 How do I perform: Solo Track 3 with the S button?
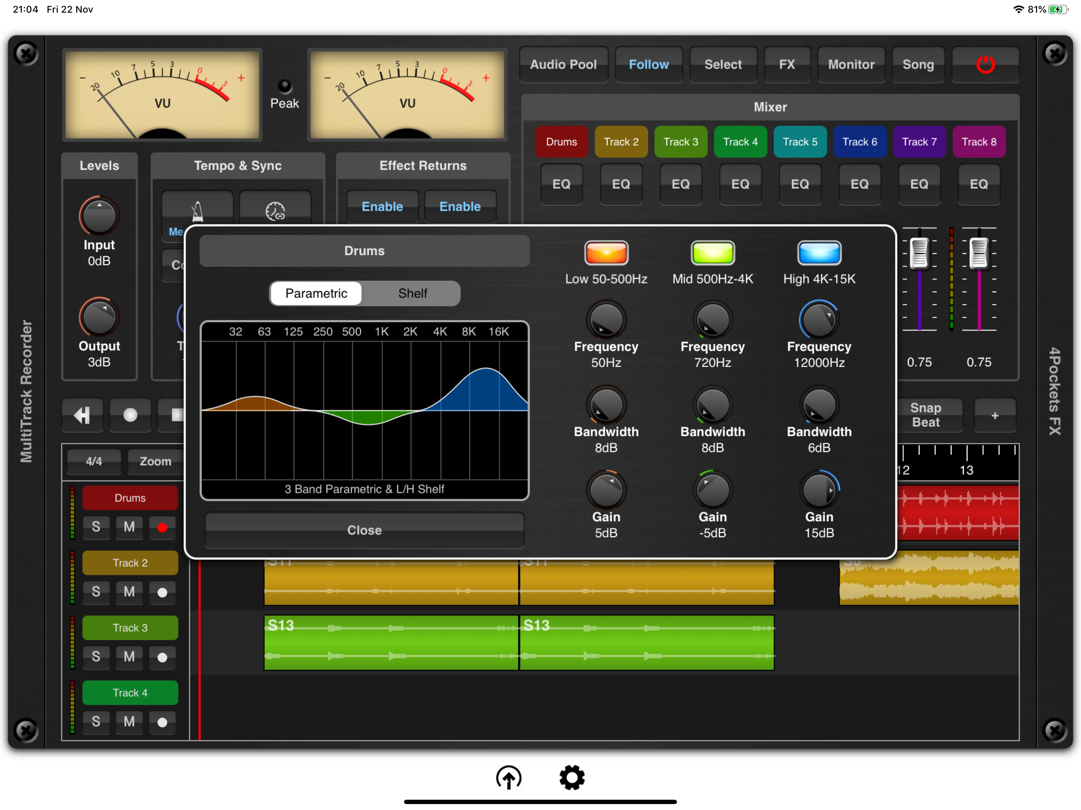[x=96, y=657]
